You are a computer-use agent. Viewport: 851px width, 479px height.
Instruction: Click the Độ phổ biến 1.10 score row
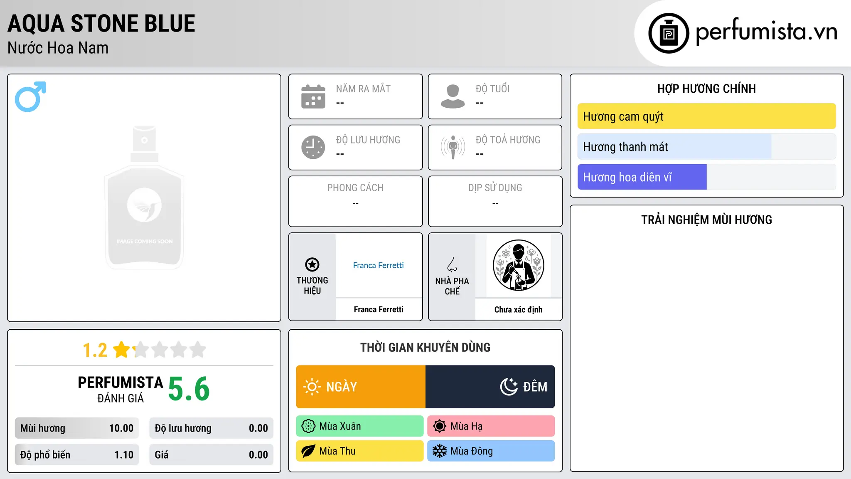(x=77, y=455)
